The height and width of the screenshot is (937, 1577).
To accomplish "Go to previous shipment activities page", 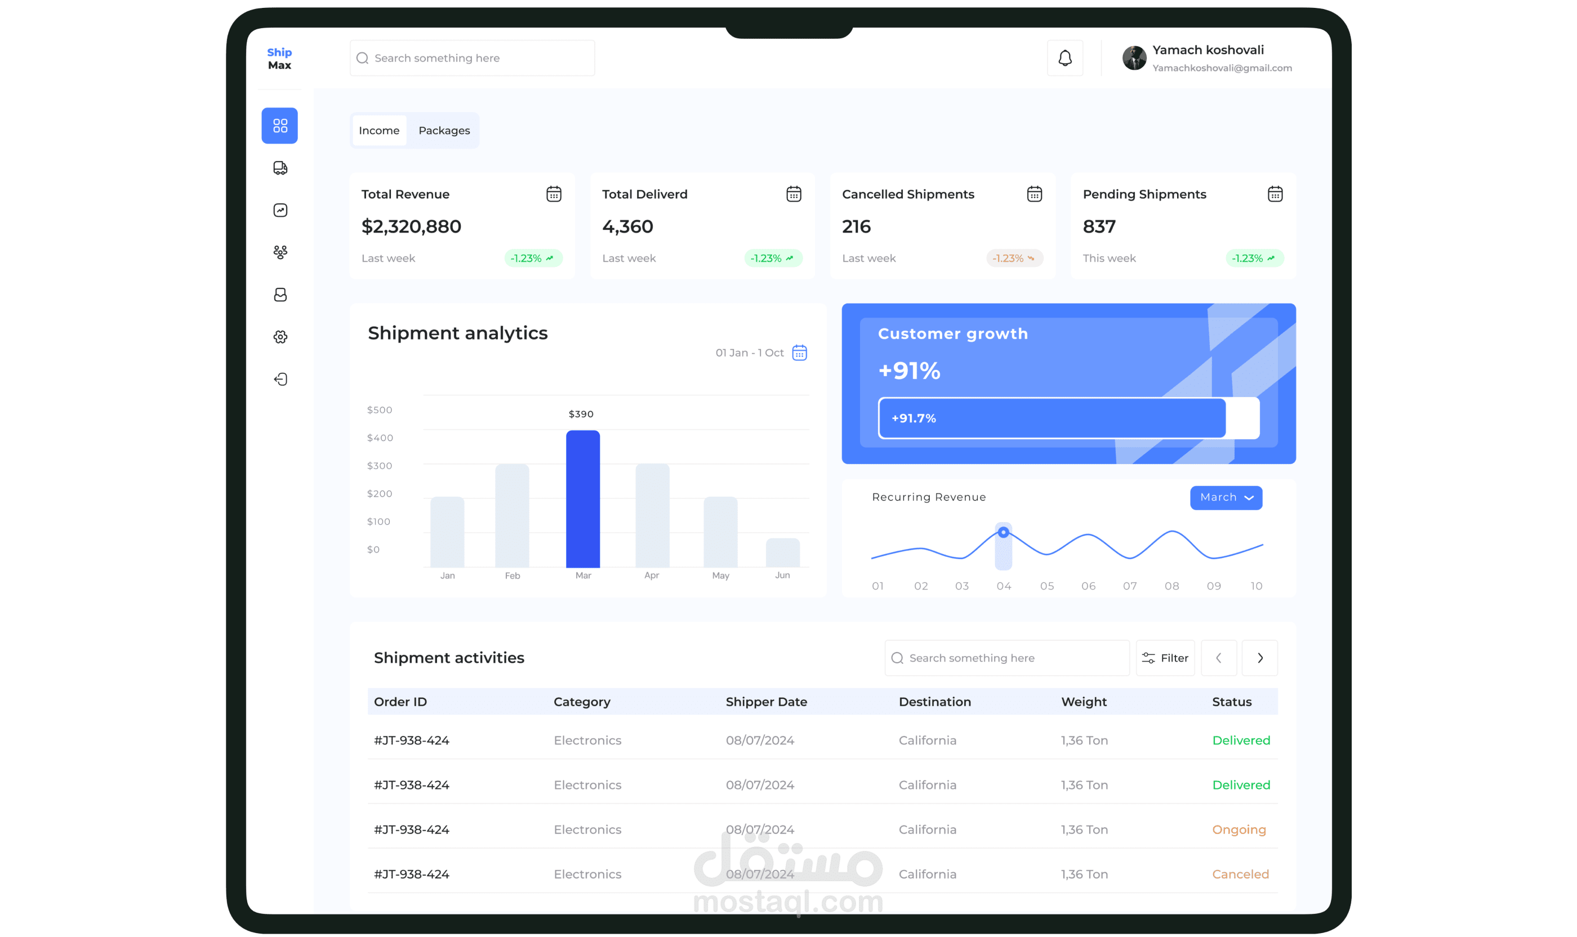I will pos(1218,658).
